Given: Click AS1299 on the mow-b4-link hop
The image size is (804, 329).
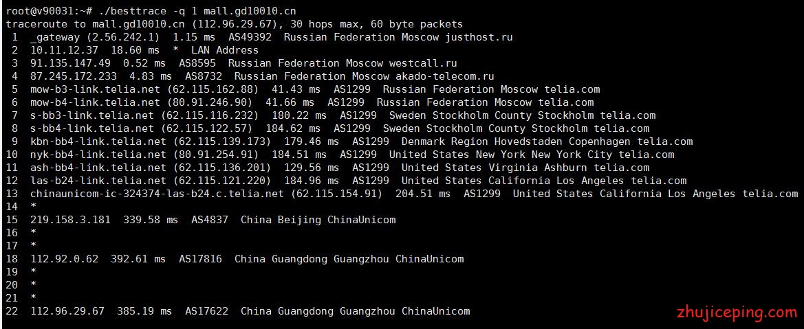Looking at the screenshot, I should pyautogui.click(x=346, y=102).
